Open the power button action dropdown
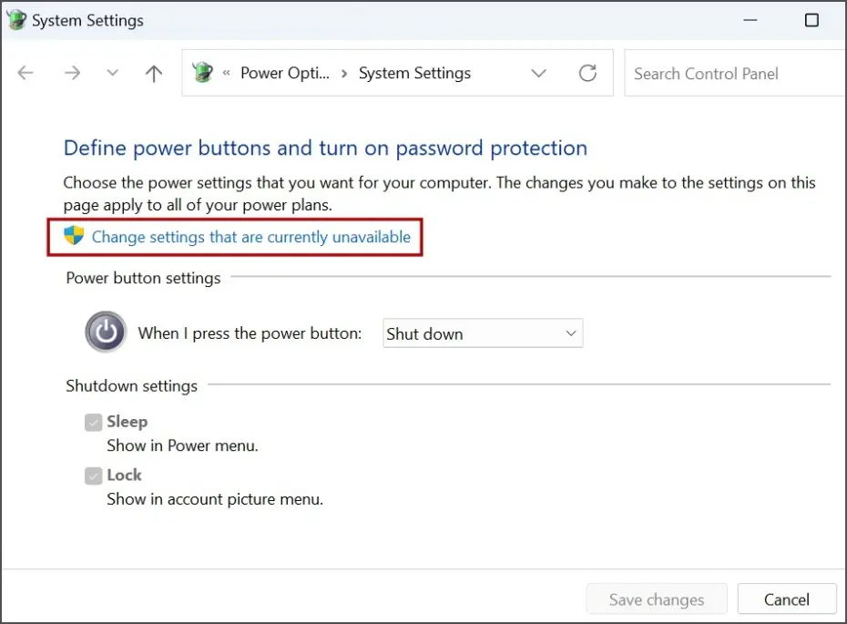 (482, 333)
